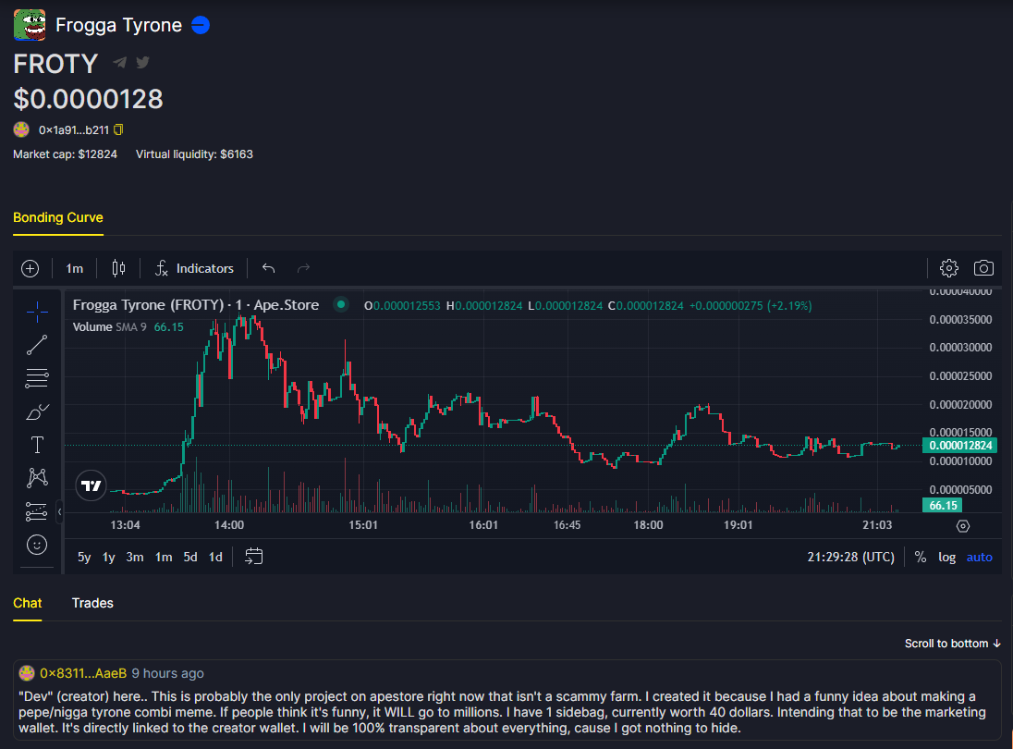Click the Frogga Tyrone frog avatar

(30, 25)
